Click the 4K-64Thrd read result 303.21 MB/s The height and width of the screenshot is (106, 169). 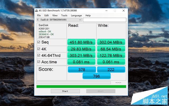coord(81,55)
